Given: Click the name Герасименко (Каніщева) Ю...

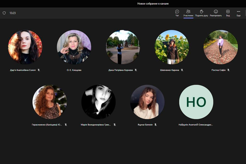Looking at the screenshot, I should (47, 125).
